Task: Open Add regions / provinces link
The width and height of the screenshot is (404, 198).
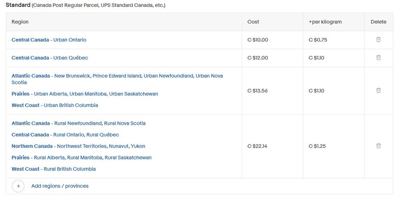Action: click(60, 186)
